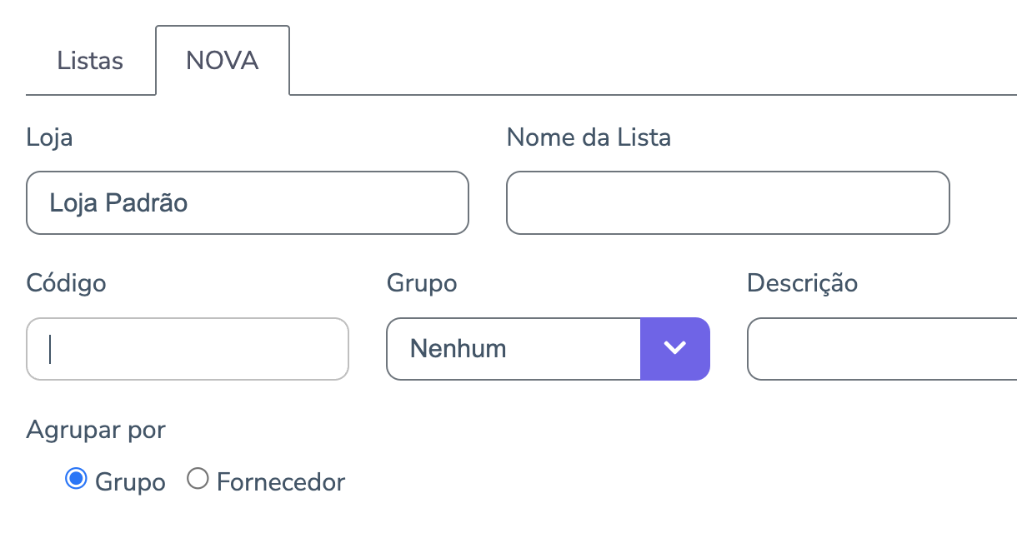This screenshot has width=1017, height=543.
Task: Click the Loja field label
Action: point(49,137)
